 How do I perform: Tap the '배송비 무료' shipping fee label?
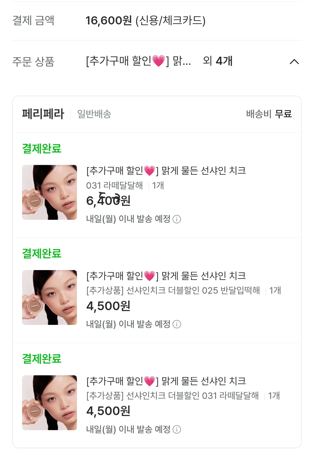(269, 114)
